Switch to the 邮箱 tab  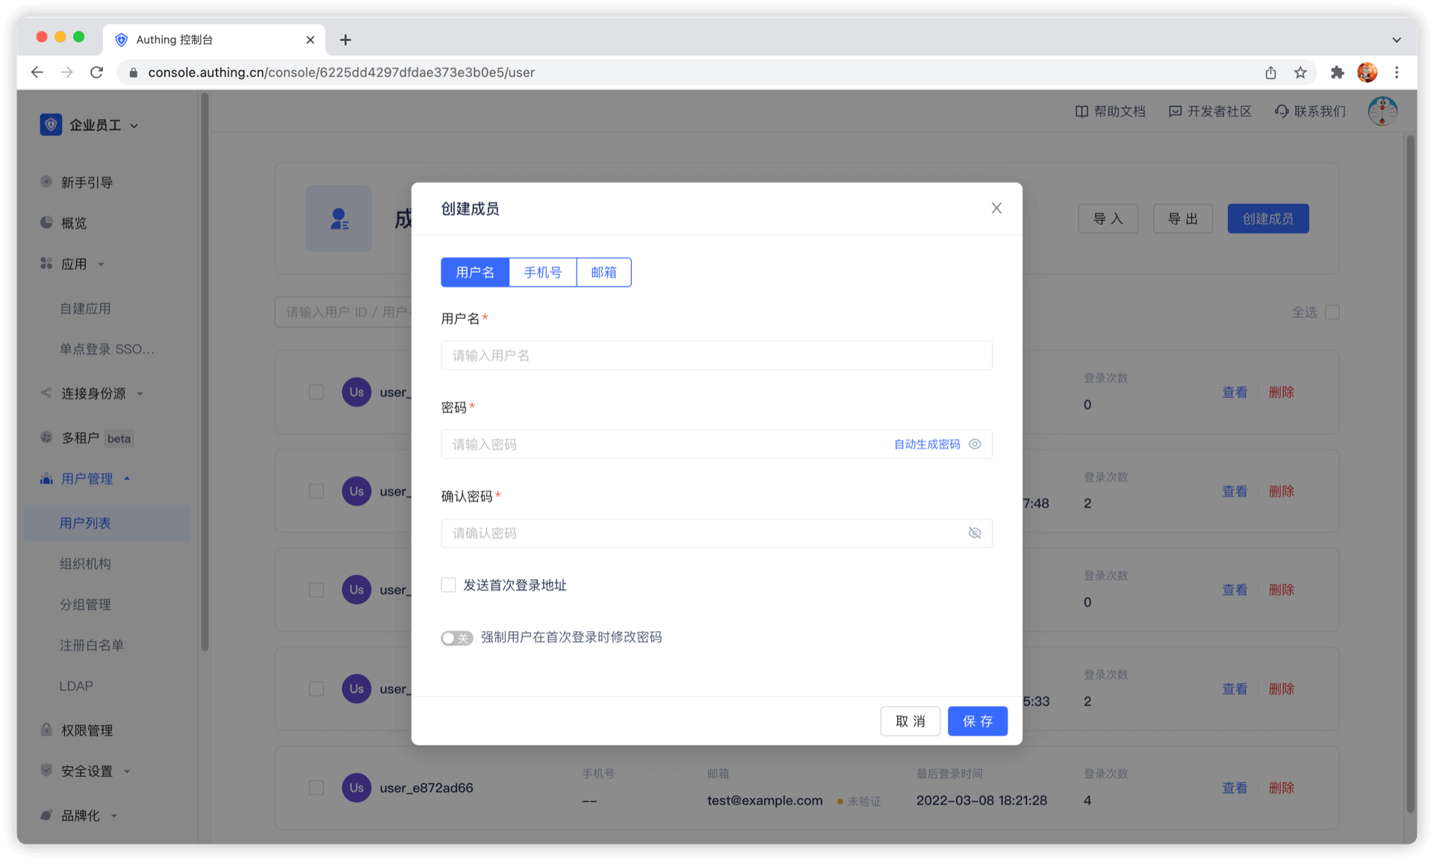click(603, 273)
